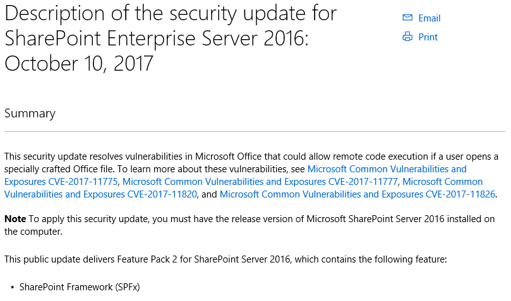The image size is (511, 301).
Task: Click the 'the computer.' text after Note
Action: click(x=33, y=232)
